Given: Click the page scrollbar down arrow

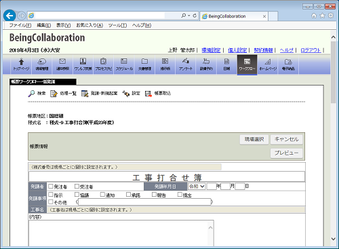Looking at the screenshot, I should [x=334, y=239].
